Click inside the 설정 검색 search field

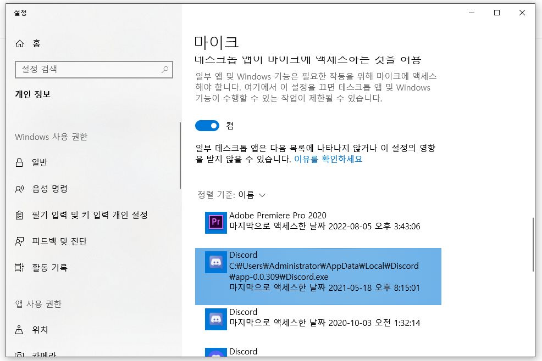pyautogui.click(x=88, y=70)
